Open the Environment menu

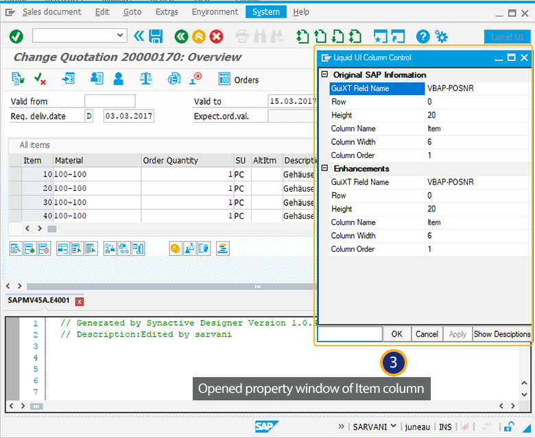click(x=215, y=12)
